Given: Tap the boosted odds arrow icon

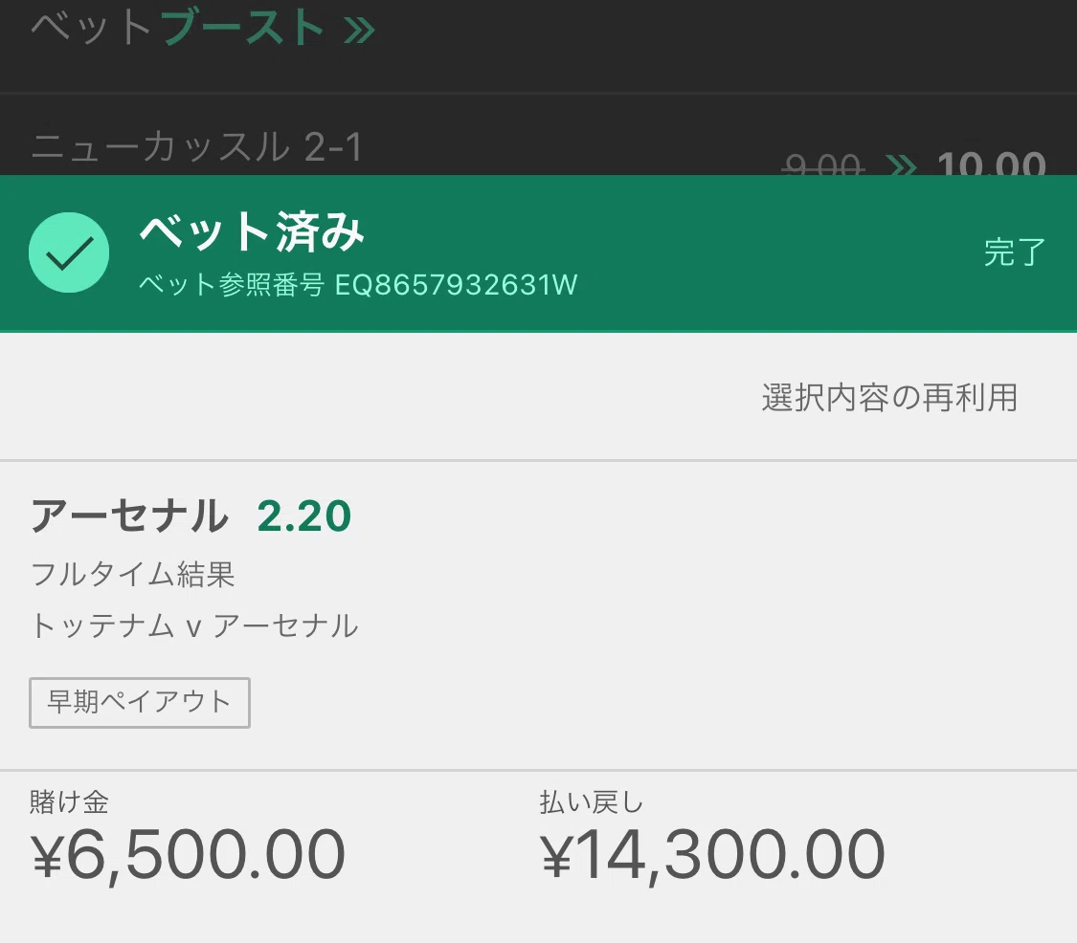Looking at the screenshot, I should click(x=901, y=165).
